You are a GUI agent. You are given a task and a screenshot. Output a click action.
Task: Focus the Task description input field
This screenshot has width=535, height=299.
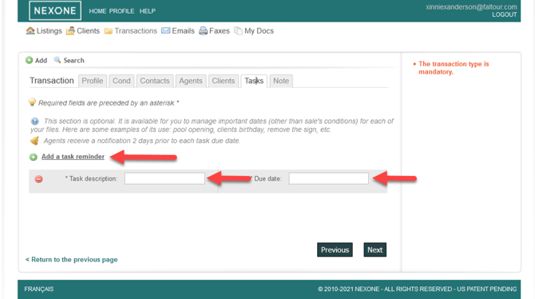click(x=164, y=178)
